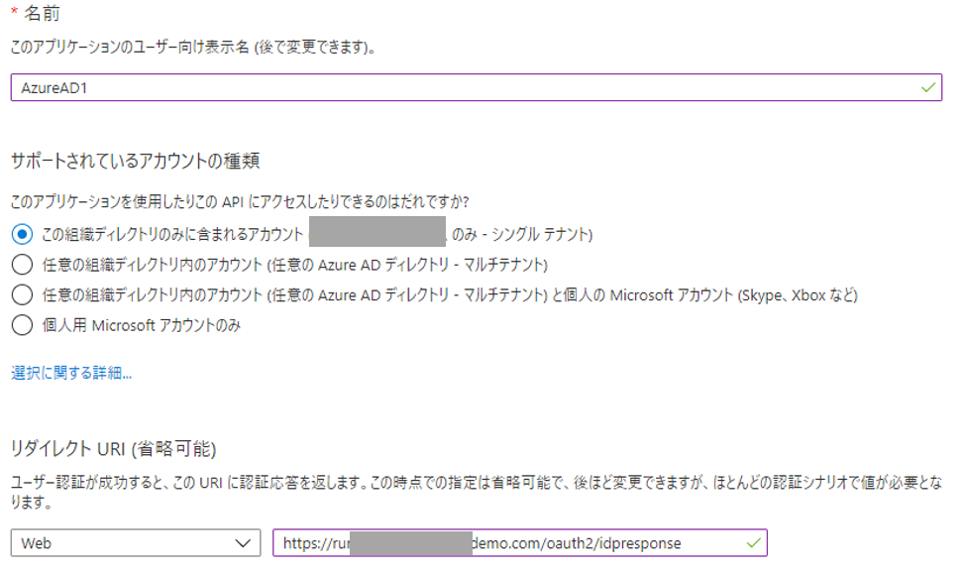965x573 pixels.
Task: Click the green checkmark in redirect URI field
Action: tap(753, 543)
